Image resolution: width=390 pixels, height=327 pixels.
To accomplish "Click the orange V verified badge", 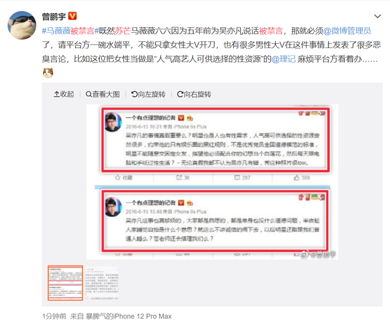I will coord(73,16).
